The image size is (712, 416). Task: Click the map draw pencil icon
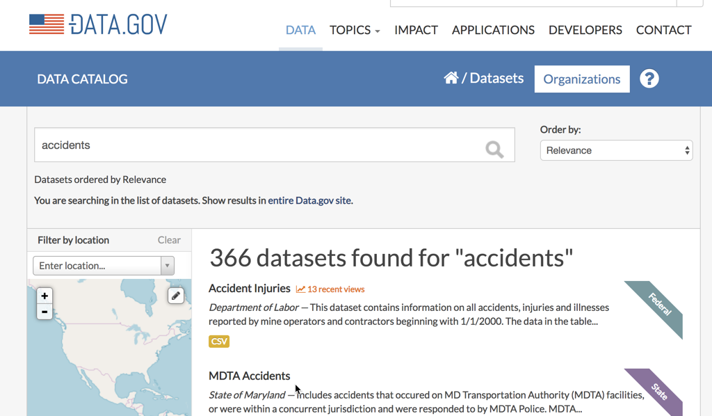(x=176, y=296)
